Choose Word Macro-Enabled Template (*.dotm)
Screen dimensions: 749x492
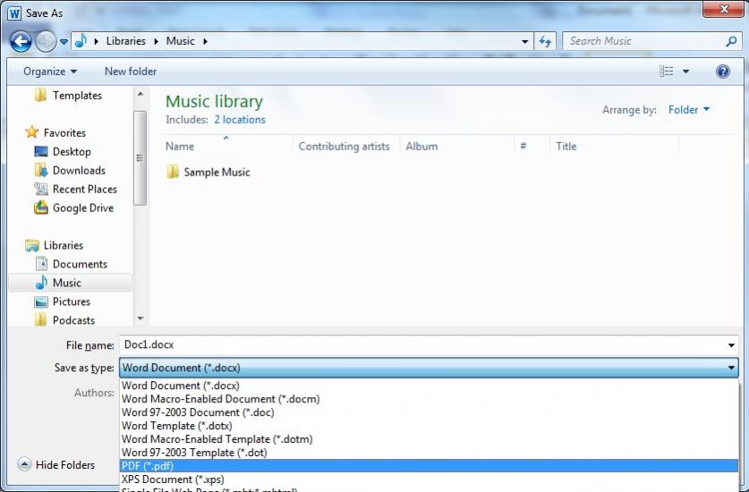point(429,439)
